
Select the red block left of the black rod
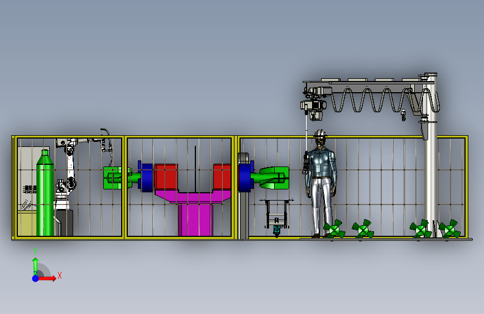click(166, 178)
